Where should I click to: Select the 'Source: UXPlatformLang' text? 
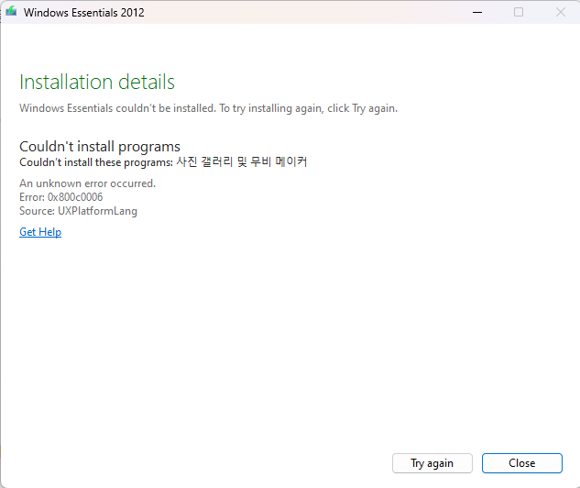78,211
